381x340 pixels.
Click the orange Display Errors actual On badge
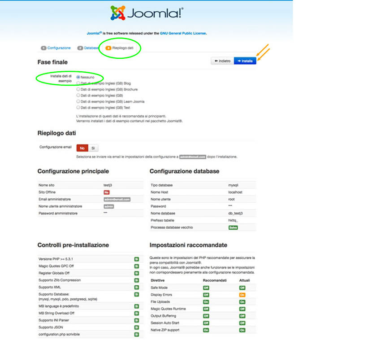point(242,295)
